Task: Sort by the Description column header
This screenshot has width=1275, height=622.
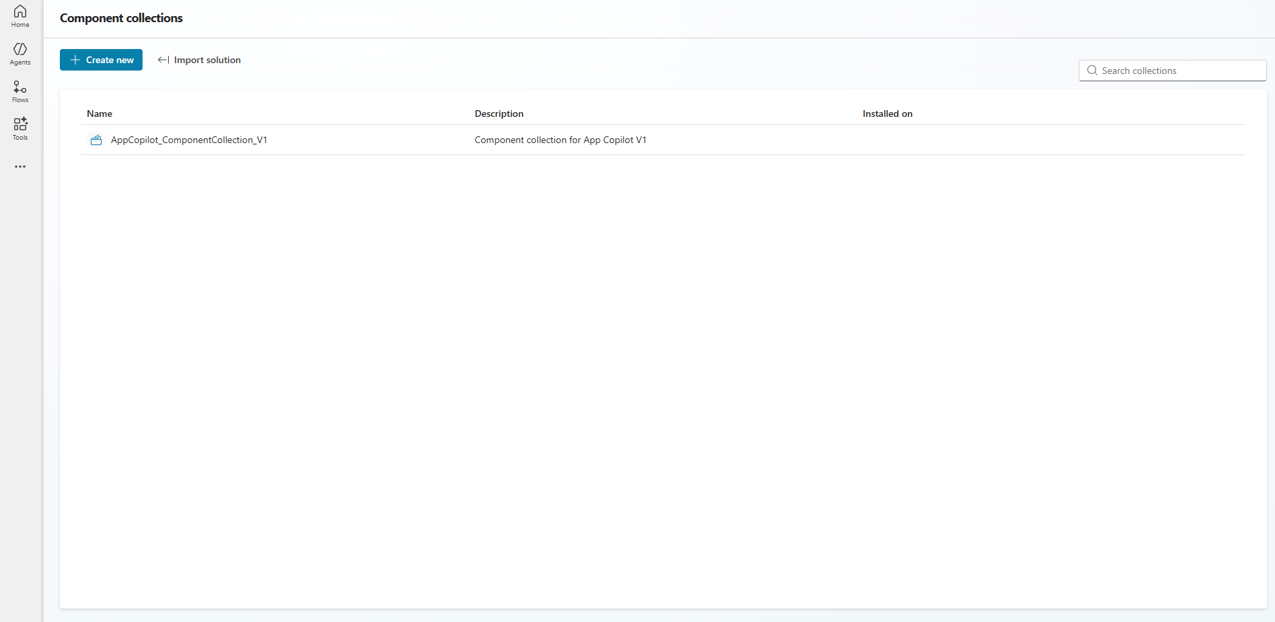Action: coord(499,114)
